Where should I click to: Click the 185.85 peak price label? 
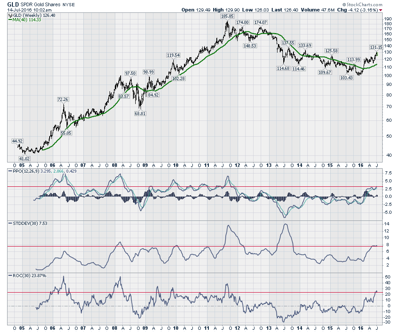[x=227, y=16]
